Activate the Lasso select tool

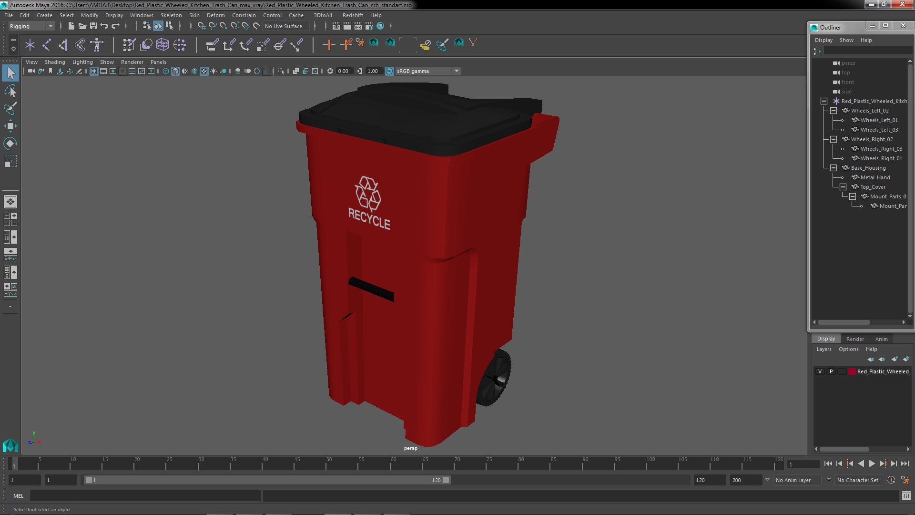[10, 91]
